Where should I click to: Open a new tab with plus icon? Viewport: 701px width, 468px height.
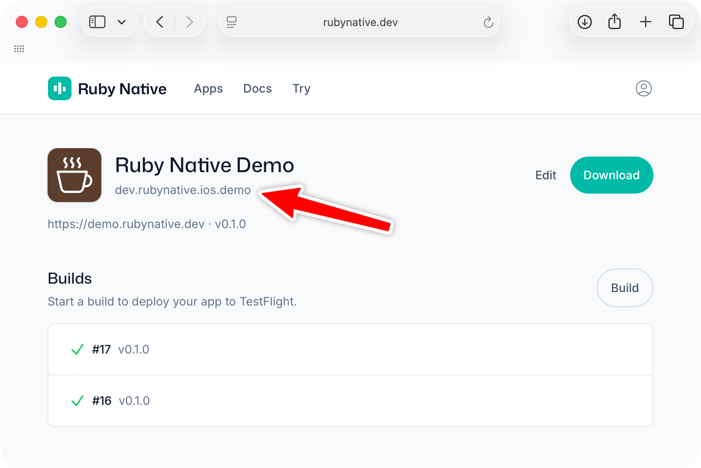(645, 22)
